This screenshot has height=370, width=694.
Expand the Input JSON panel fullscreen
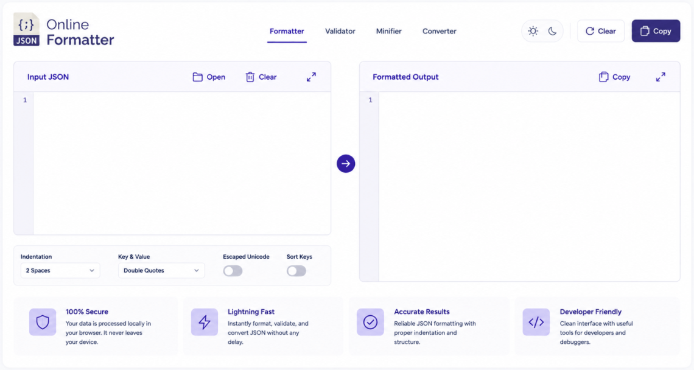point(312,77)
